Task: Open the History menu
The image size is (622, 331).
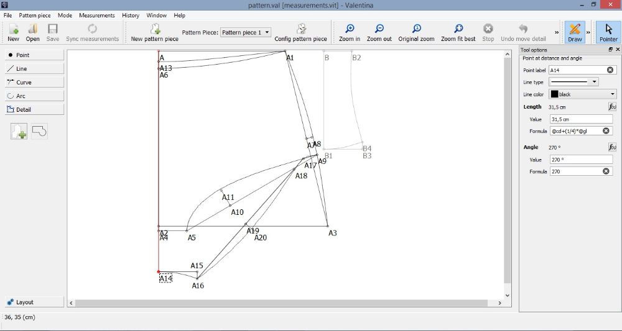Action: tap(131, 15)
